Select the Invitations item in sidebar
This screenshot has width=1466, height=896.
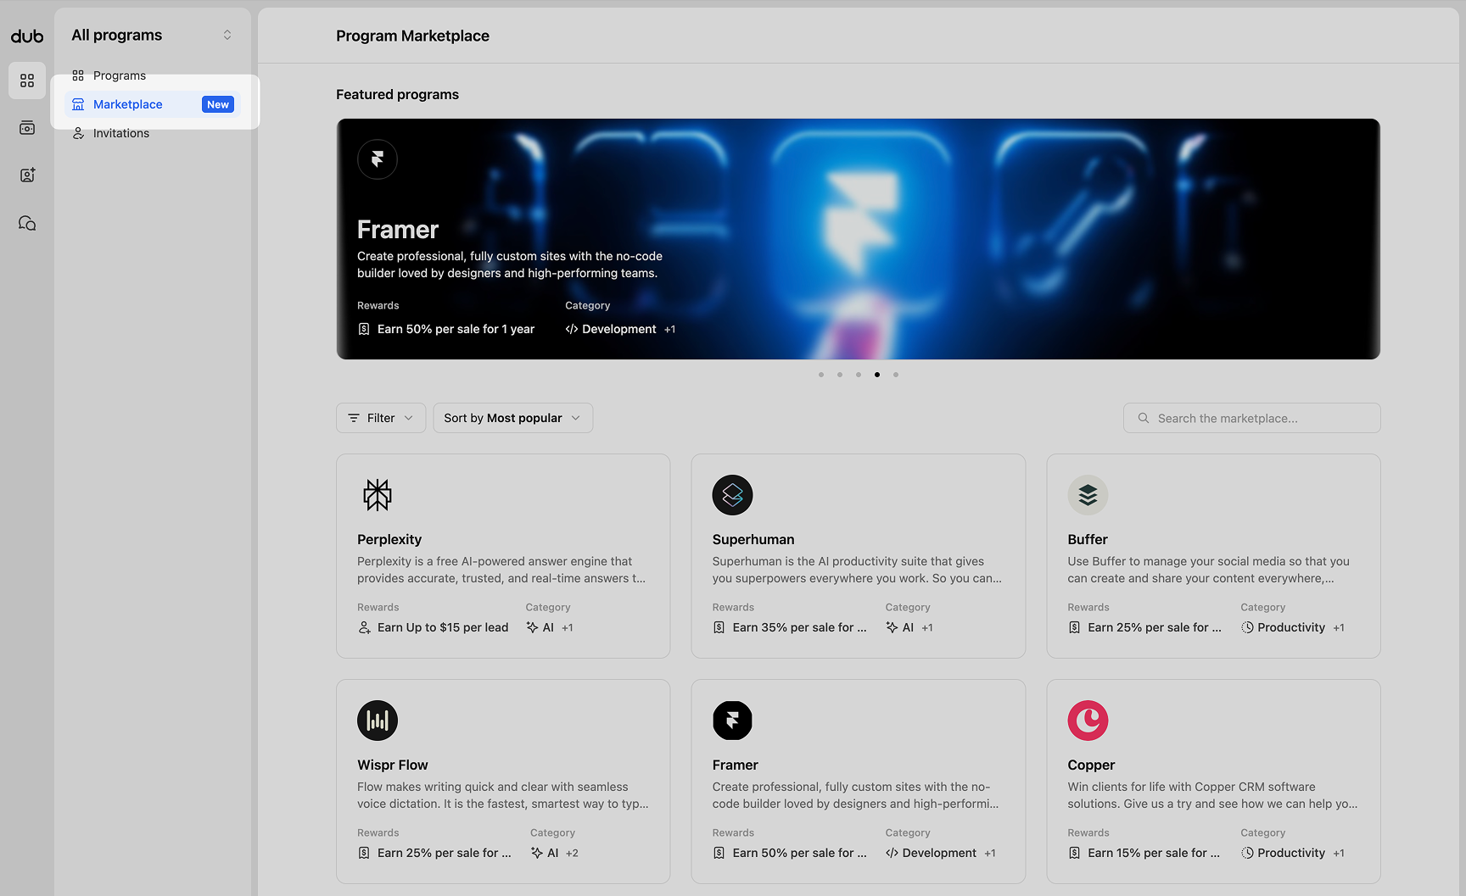point(120,133)
